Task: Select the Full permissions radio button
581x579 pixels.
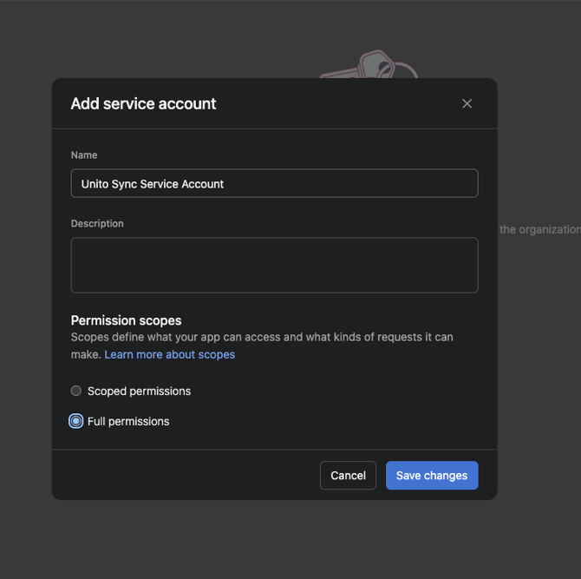Action: [x=76, y=421]
